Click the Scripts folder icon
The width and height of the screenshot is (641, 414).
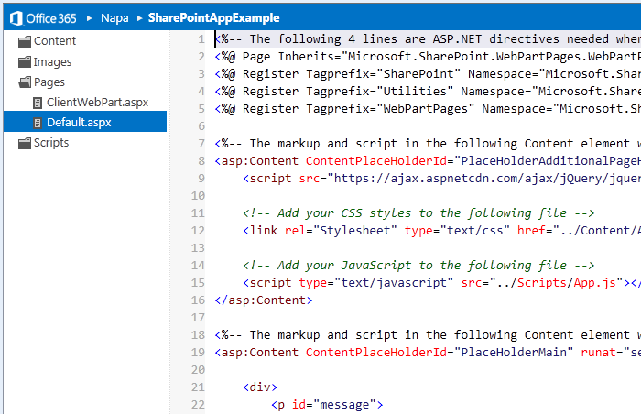point(25,143)
